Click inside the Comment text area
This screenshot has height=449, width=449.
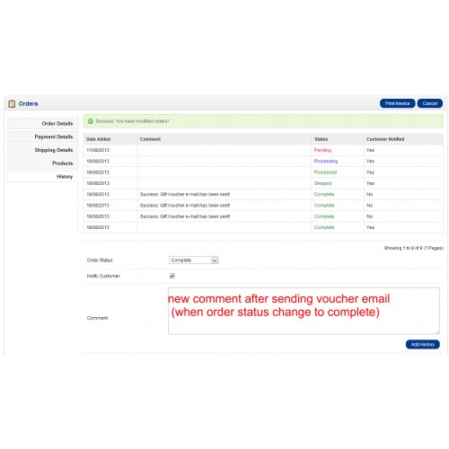[304, 311]
